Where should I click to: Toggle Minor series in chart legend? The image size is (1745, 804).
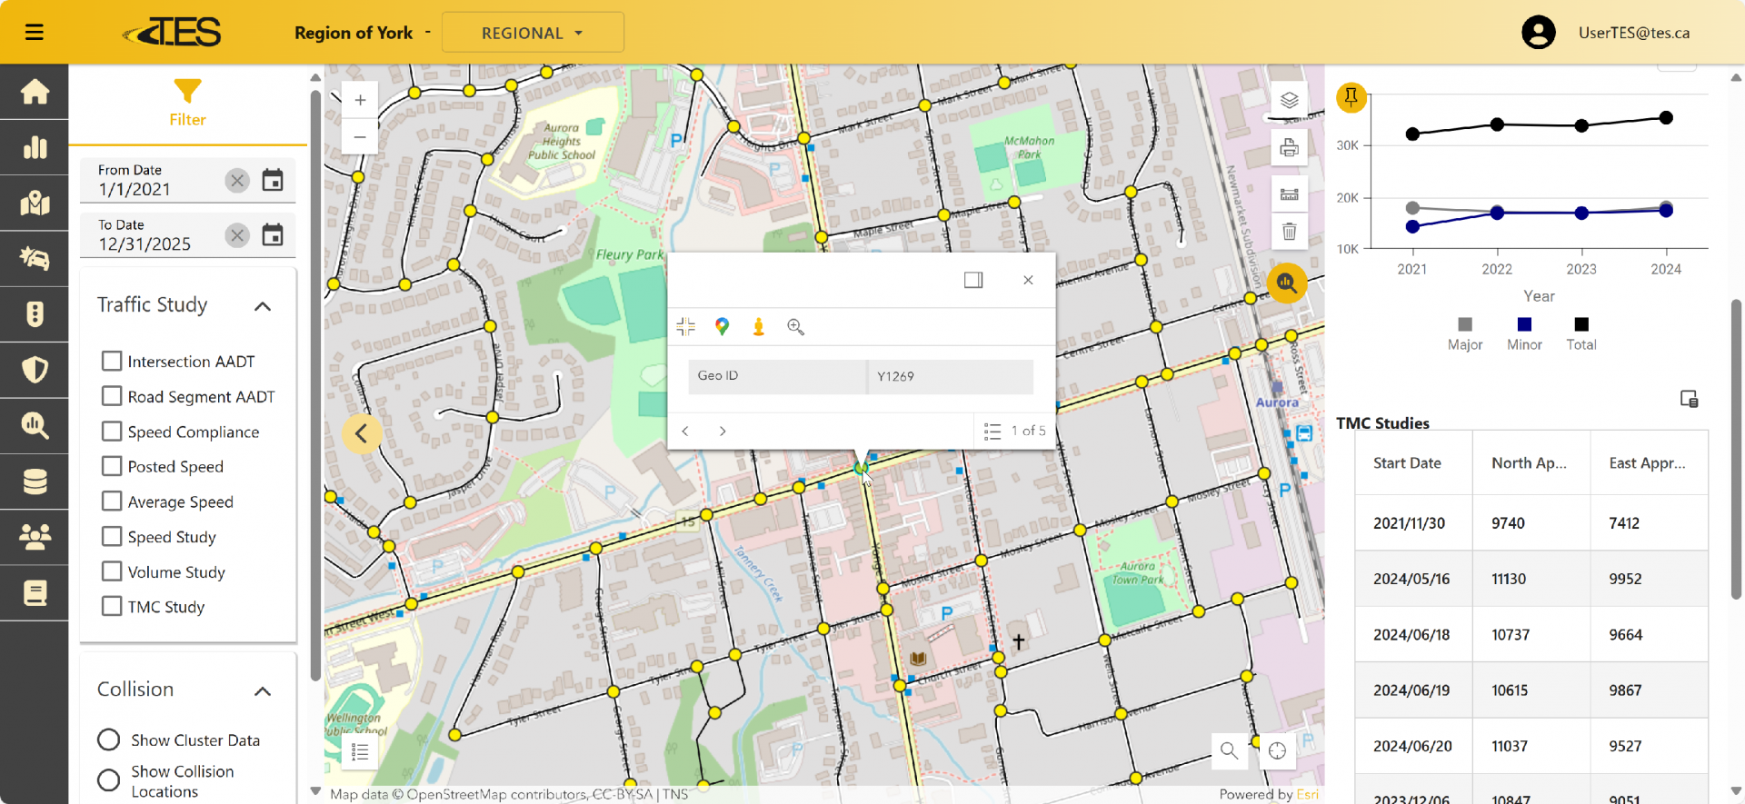[x=1524, y=333]
